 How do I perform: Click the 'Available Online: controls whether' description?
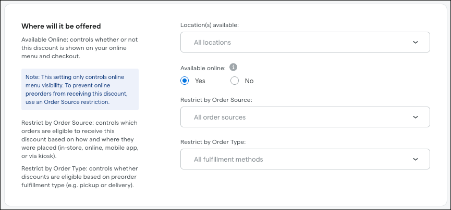pyautogui.click(x=80, y=48)
